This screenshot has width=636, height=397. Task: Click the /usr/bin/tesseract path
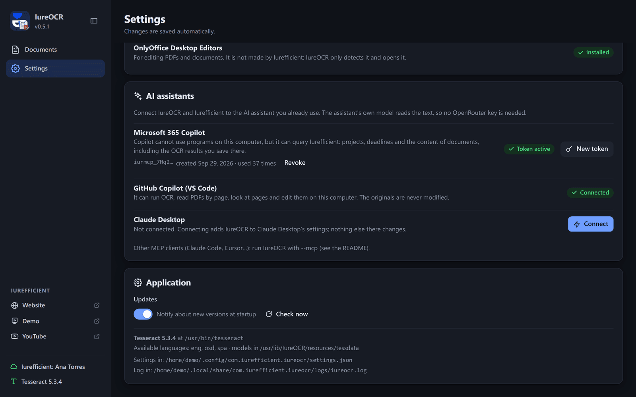coord(214,338)
